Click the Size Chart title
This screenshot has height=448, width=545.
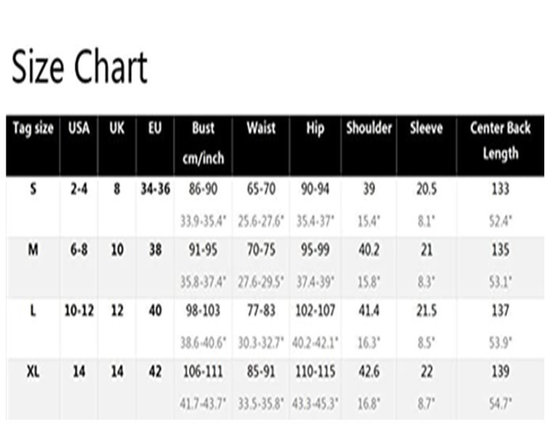[80, 68]
